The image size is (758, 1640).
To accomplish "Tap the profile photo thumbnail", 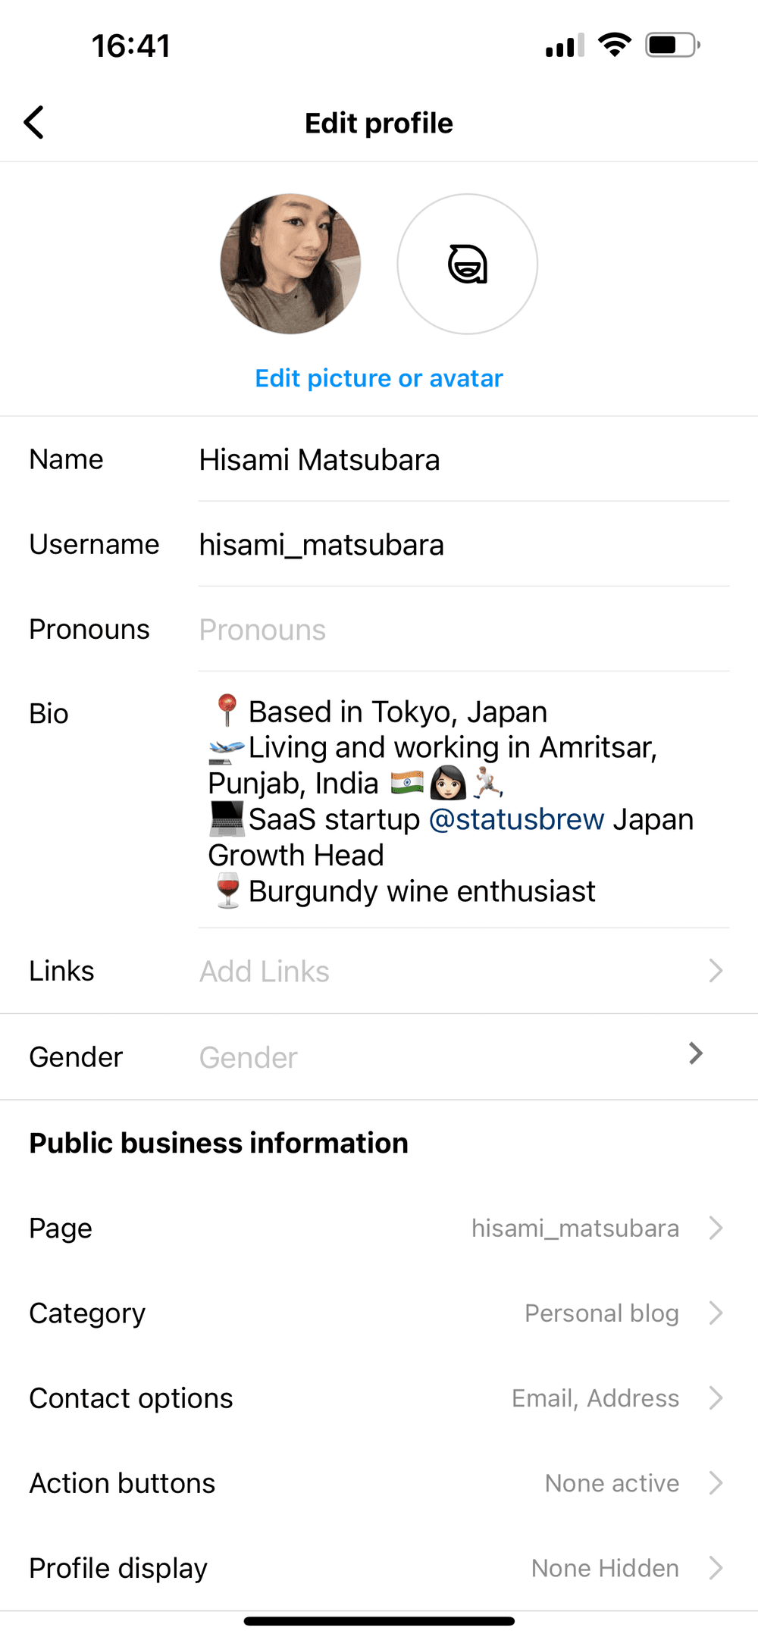I will coord(290,264).
